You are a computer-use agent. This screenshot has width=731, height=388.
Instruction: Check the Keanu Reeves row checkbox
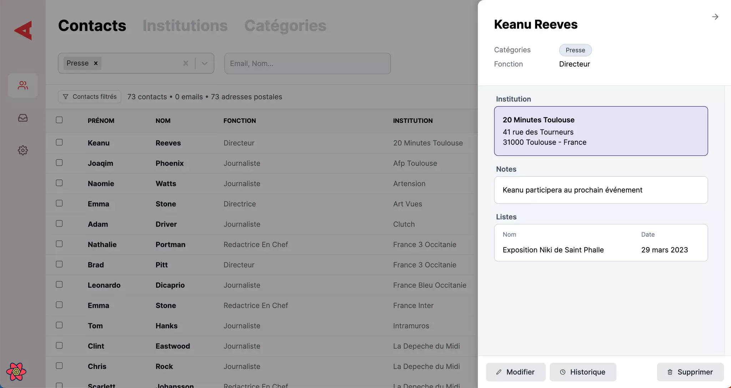(x=59, y=142)
